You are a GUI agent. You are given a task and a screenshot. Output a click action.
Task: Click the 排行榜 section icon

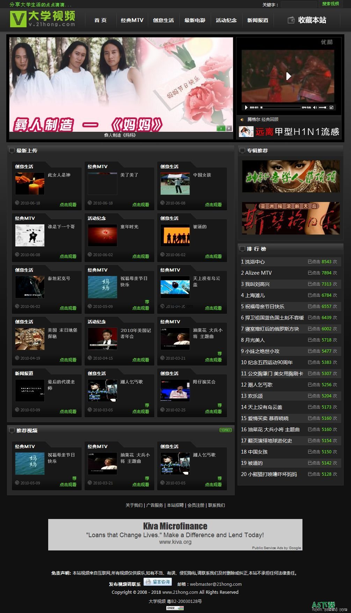tap(242, 249)
